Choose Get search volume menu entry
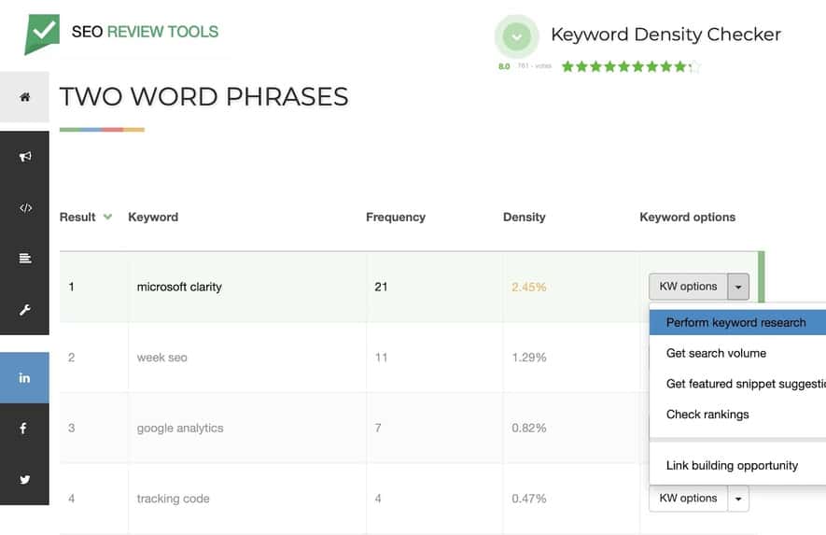The height and width of the screenshot is (535, 826). [x=737, y=353]
